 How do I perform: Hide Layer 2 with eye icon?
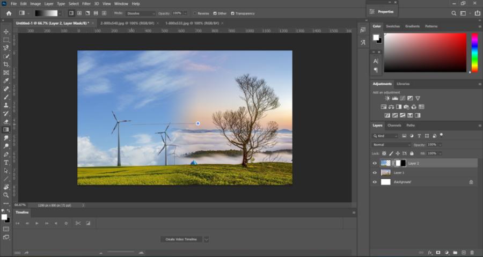375,164
